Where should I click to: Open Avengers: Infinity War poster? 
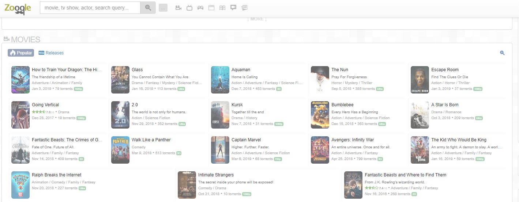point(320,150)
